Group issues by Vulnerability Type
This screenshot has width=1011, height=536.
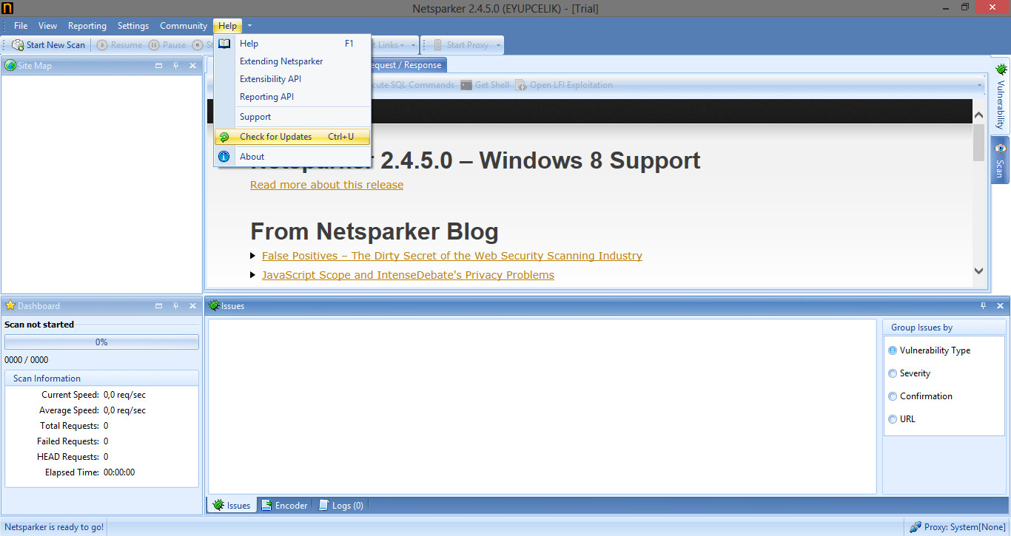[x=930, y=350]
